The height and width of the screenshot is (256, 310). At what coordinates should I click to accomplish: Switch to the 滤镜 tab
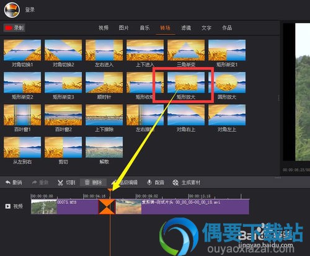(186, 28)
